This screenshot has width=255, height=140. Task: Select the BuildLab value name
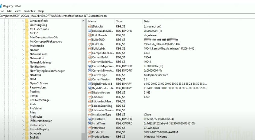coord(97,44)
